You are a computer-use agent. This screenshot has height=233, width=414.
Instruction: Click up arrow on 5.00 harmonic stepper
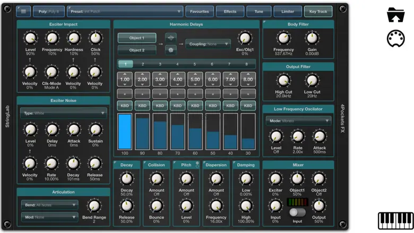click(195, 74)
